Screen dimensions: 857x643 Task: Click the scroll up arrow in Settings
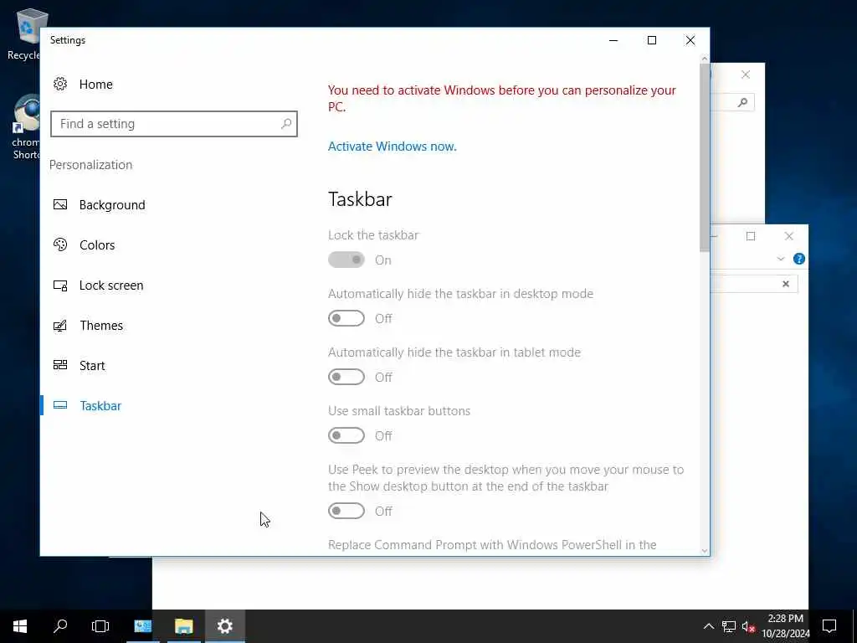tap(704, 59)
